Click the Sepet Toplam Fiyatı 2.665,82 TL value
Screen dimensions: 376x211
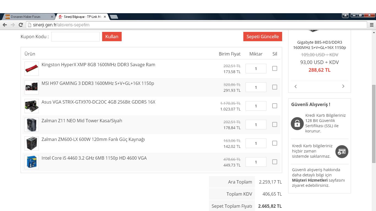(x=270, y=206)
